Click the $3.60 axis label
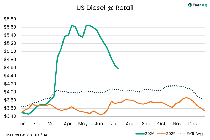The height and width of the screenshot is (140, 210). click(x=10, y=108)
